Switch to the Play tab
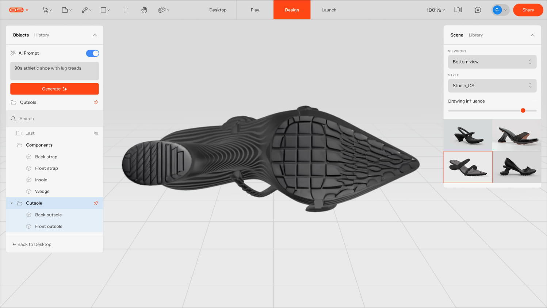Image resolution: width=547 pixels, height=308 pixels. pyautogui.click(x=255, y=10)
